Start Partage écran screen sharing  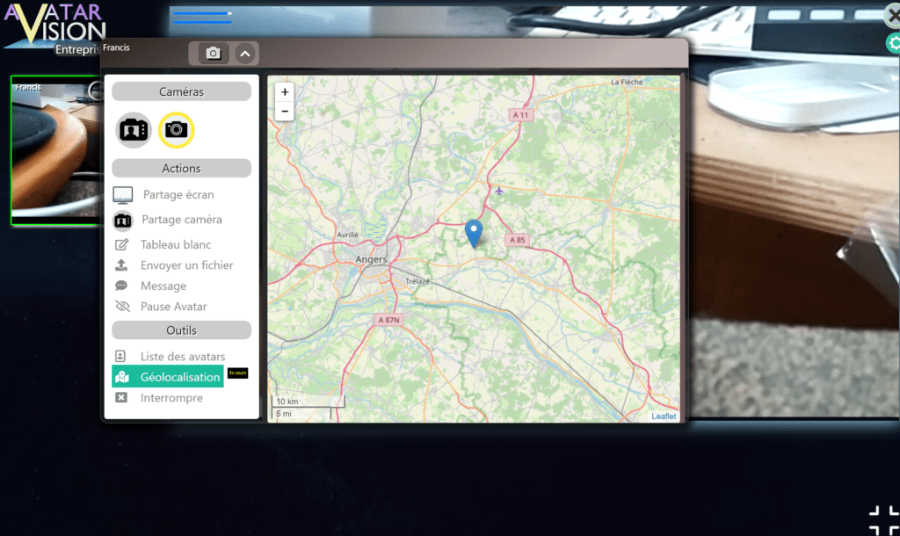tap(178, 195)
